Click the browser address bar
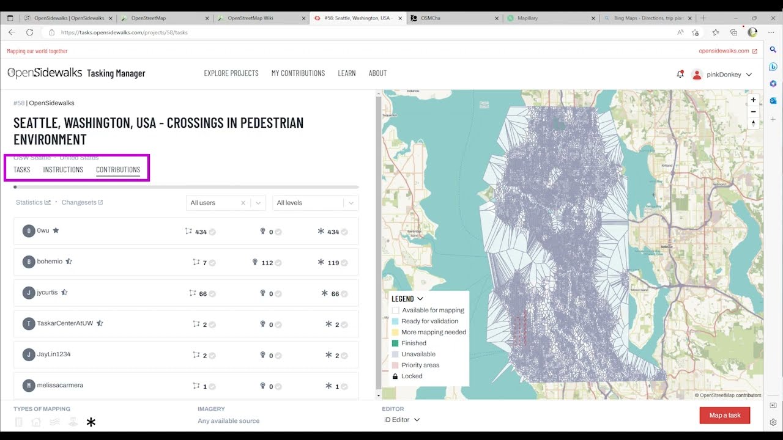Image resolution: width=783 pixels, height=440 pixels. tap(361, 32)
